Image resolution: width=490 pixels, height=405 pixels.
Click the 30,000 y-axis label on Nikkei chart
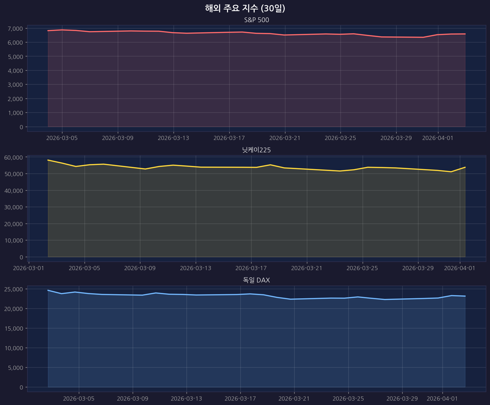13,207
